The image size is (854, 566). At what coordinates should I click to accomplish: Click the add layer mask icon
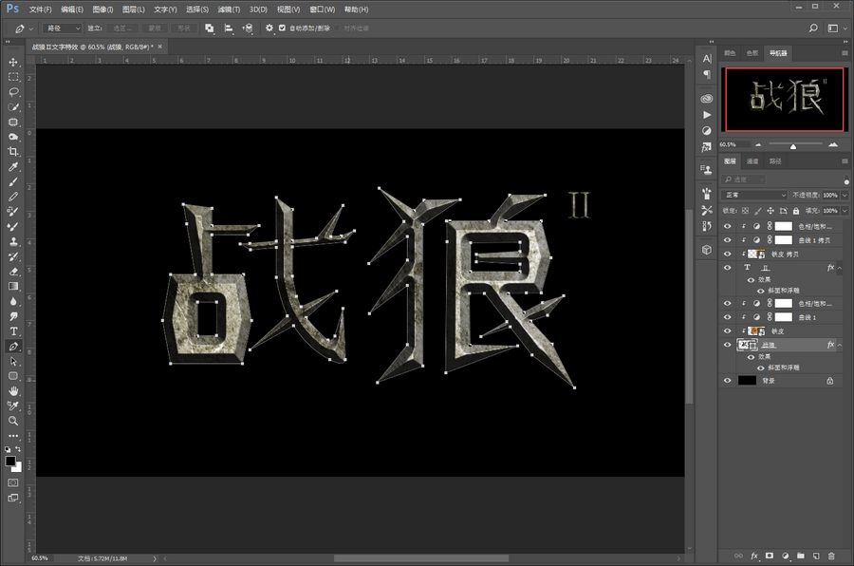coord(770,555)
